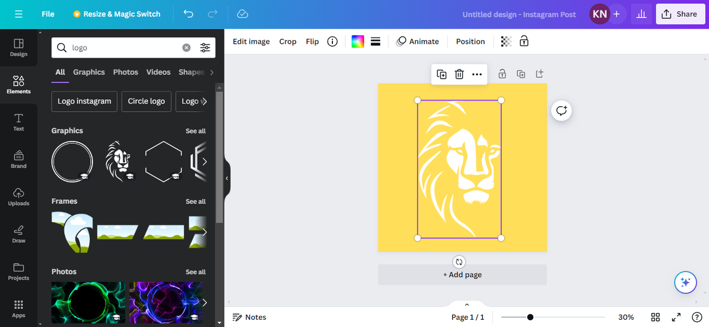Open KN account avatar
The height and width of the screenshot is (327, 709).
(x=599, y=14)
